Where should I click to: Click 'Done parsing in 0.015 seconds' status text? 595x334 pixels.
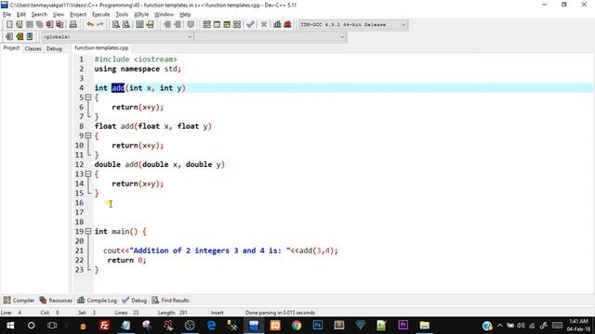280,313
